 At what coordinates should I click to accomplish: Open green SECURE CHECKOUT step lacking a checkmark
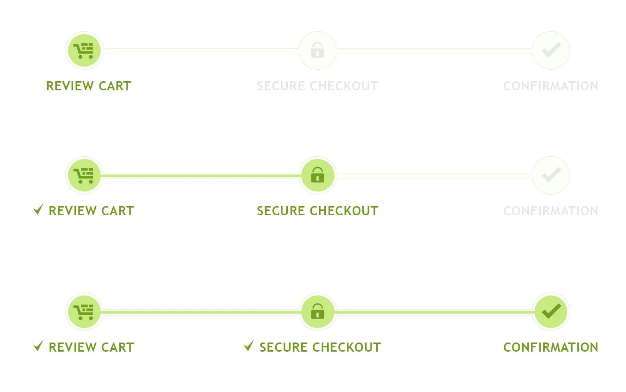click(x=318, y=211)
